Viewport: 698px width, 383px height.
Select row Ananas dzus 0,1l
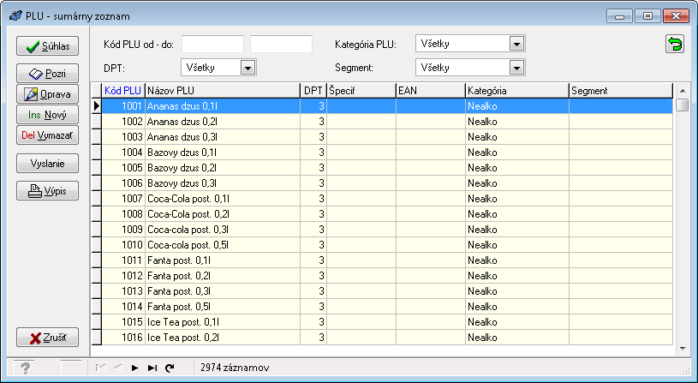[x=387, y=106]
